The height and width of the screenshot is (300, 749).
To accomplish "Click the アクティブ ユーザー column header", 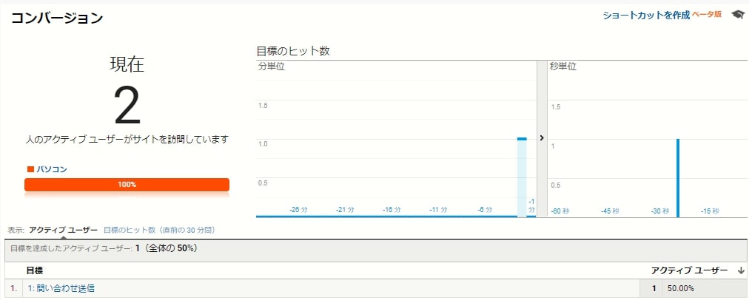I will point(689,271).
